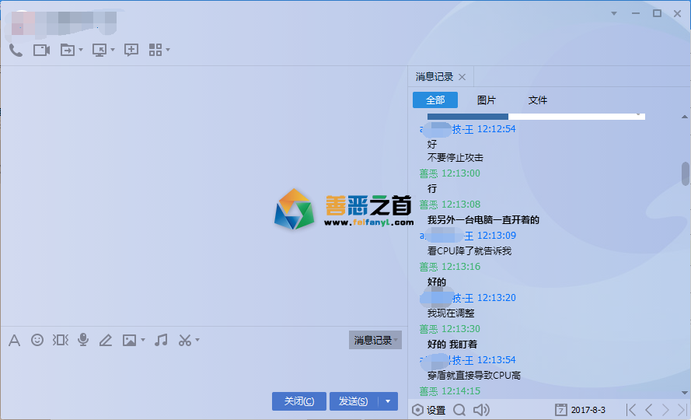Viewport: 691px width, 420px height.
Task: Expand the send options arrow beside 发送(S)
Action: 388,401
